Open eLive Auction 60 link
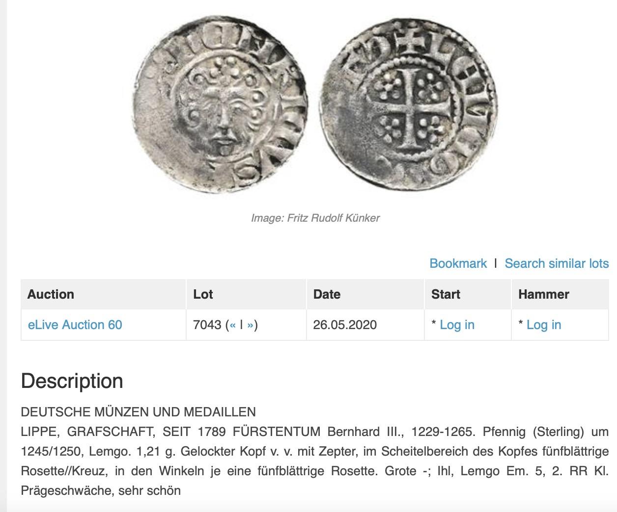This screenshot has height=512, width=617. pos(75,325)
